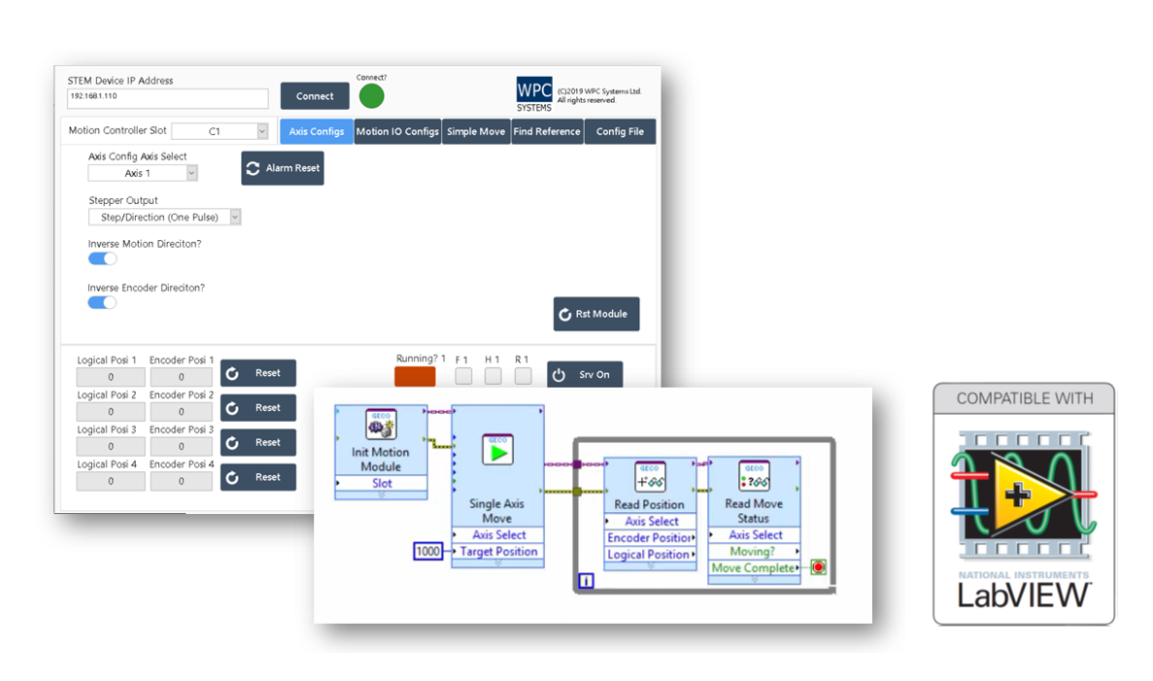
Task: Click the STEM Device IP Address field
Action: [x=168, y=98]
